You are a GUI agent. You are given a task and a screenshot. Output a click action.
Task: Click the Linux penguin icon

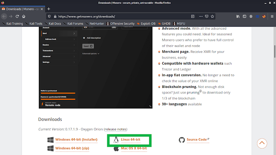(116, 140)
